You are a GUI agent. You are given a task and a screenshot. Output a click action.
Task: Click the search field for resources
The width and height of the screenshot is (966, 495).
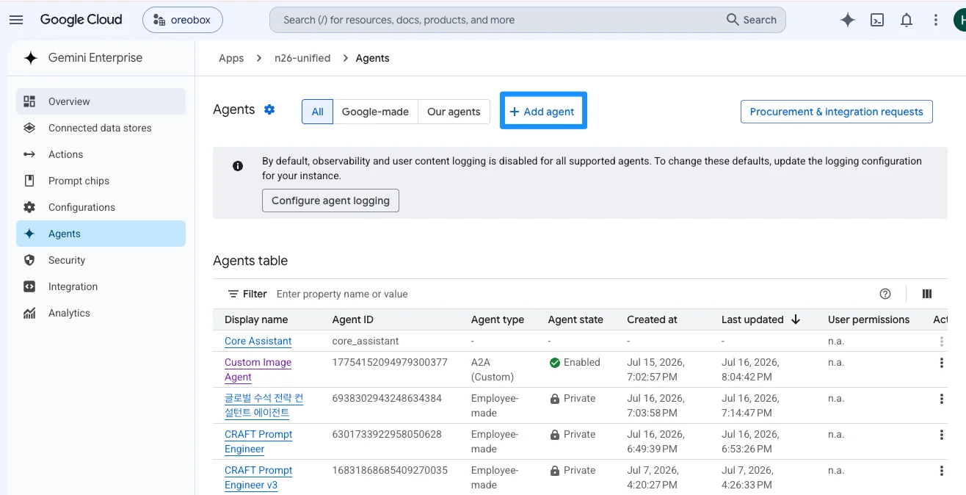click(495, 20)
